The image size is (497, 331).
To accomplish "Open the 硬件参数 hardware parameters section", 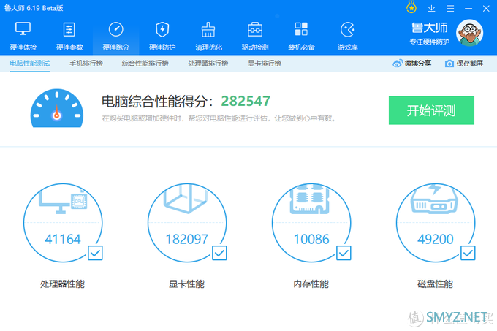I will coord(69,35).
